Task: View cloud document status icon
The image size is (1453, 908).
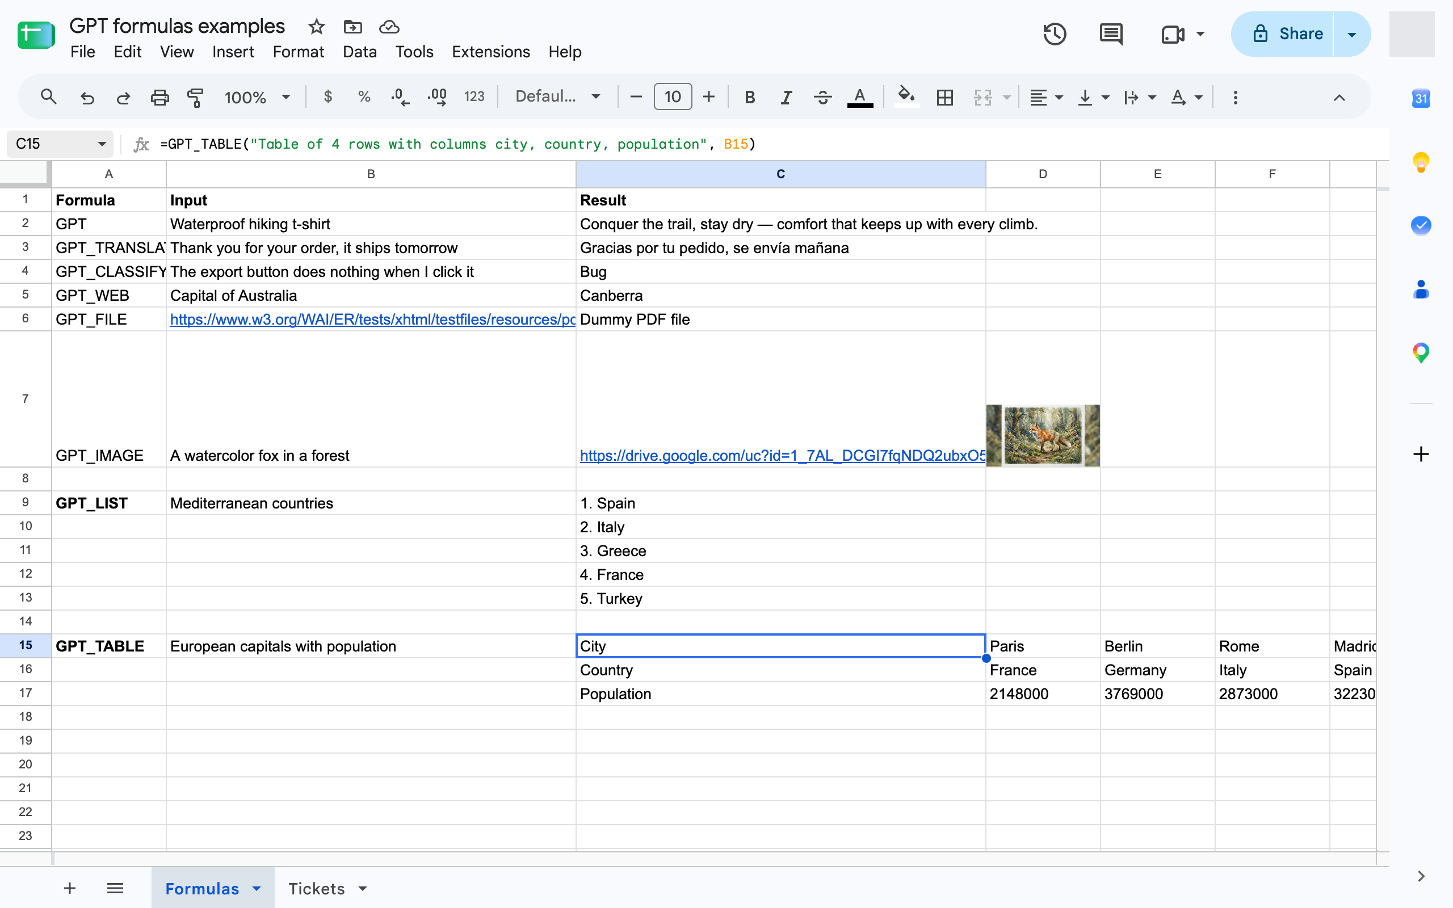Action: (389, 27)
